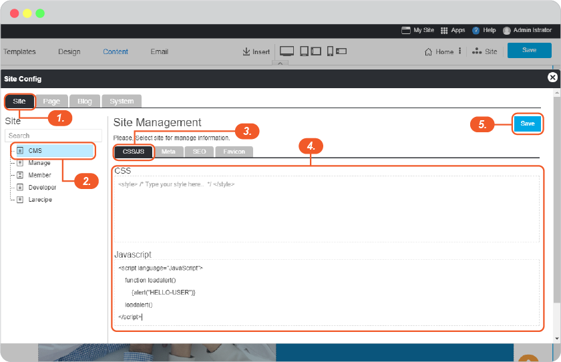The image size is (561, 362).
Task: Click the Insert download icon
Action: (246, 51)
